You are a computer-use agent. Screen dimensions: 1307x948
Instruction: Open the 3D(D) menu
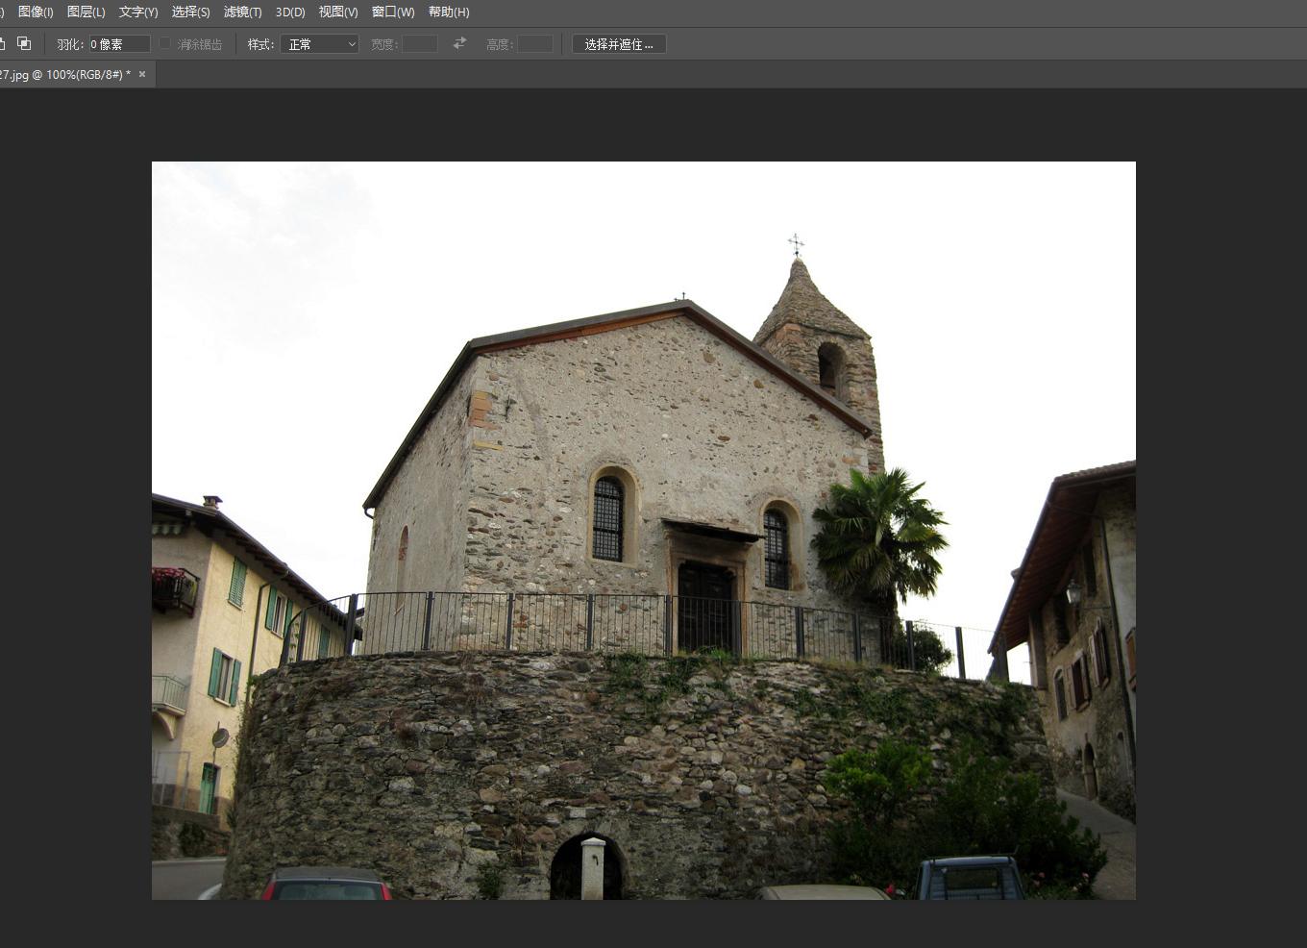point(289,12)
